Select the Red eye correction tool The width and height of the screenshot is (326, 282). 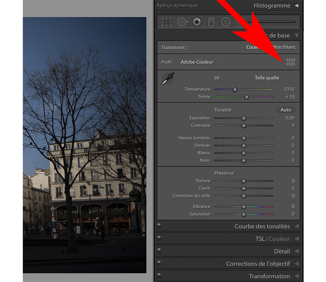(197, 22)
